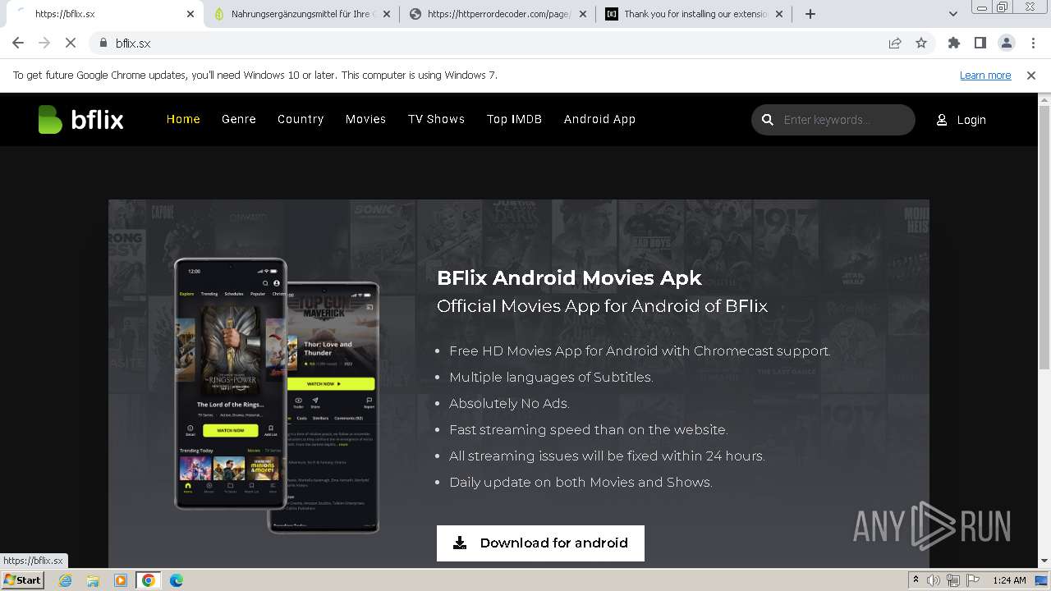The width and height of the screenshot is (1051, 591).
Task: Click the site lock icon
Action: coord(103,43)
